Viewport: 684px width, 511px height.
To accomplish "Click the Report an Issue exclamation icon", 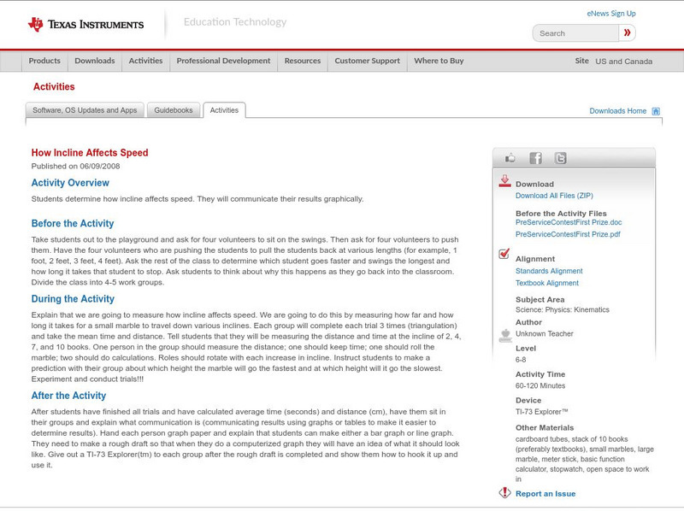I will tap(504, 492).
